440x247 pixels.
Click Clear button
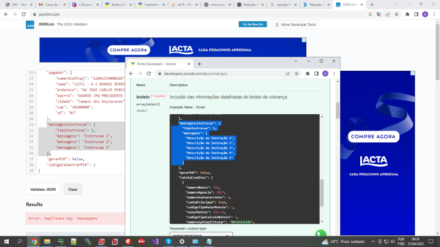(73, 189)
